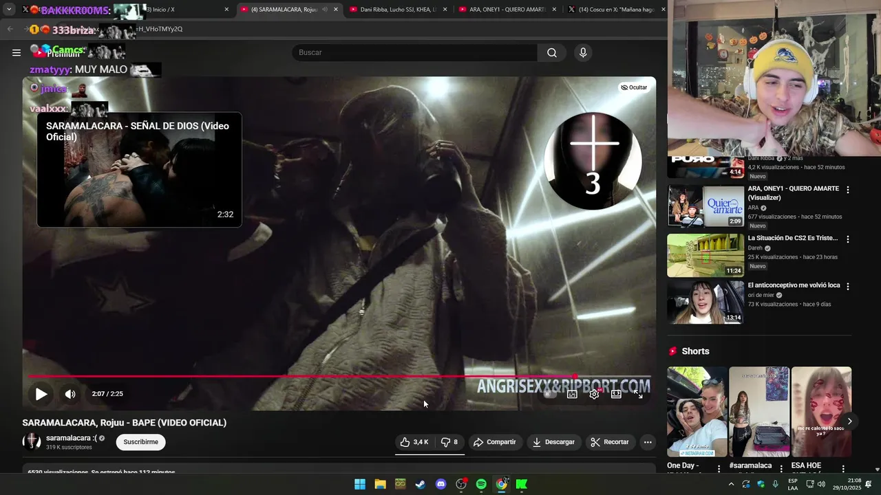Screen dimensions: 881x495
Task: Switch to theater mode view
Action: [616, 394]
